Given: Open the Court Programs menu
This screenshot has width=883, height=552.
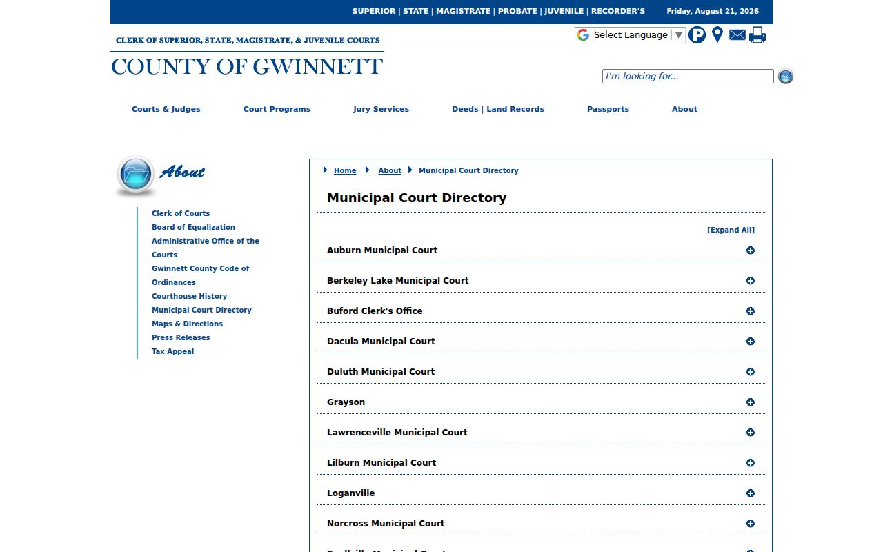Looking at the screenshot, I should [277, 109].
